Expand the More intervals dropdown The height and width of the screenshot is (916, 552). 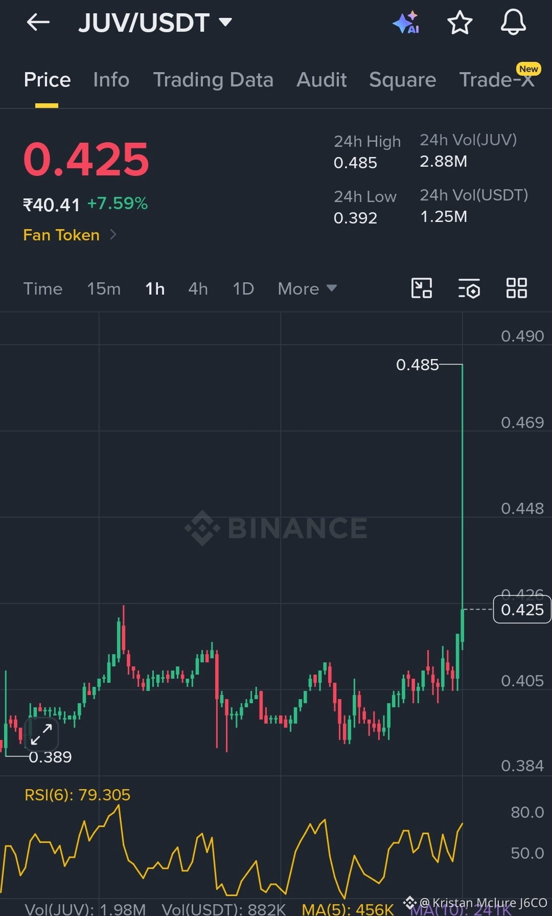tap(307, 288)
